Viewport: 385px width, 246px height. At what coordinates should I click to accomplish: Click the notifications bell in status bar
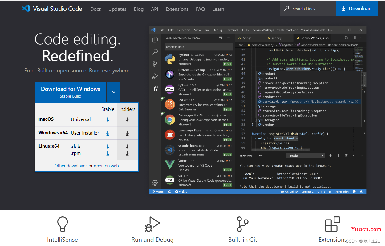point(361,192)
